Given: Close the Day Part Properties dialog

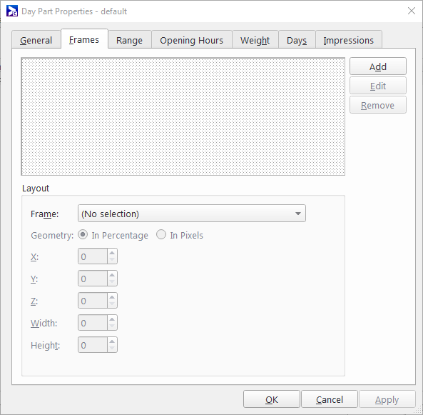Looking at the screenshot, I should pyautogui.click(x=412, y=11).
